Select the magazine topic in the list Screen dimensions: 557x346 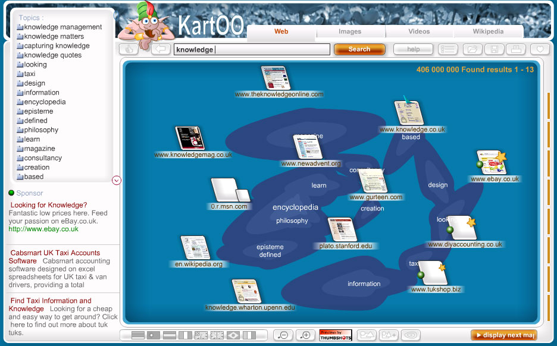(39, 149)
